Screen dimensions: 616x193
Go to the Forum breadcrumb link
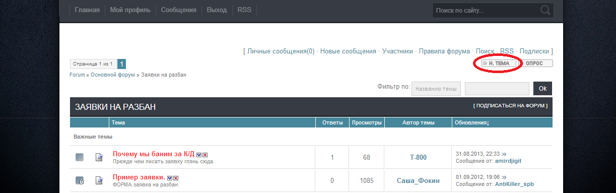[x=77, y=75]
